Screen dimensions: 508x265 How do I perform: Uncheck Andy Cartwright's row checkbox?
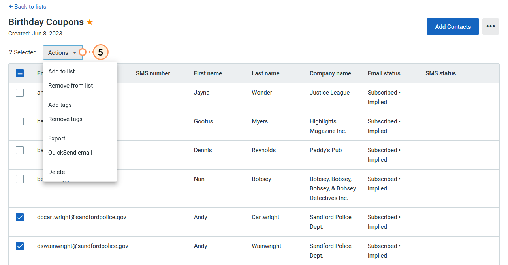coord(20,217)
